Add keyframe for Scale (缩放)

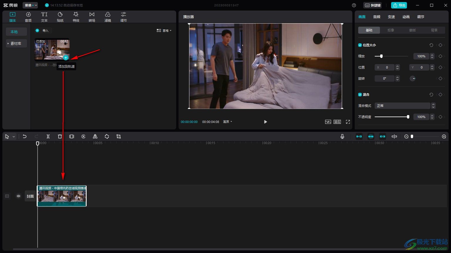tap(440, 56)
